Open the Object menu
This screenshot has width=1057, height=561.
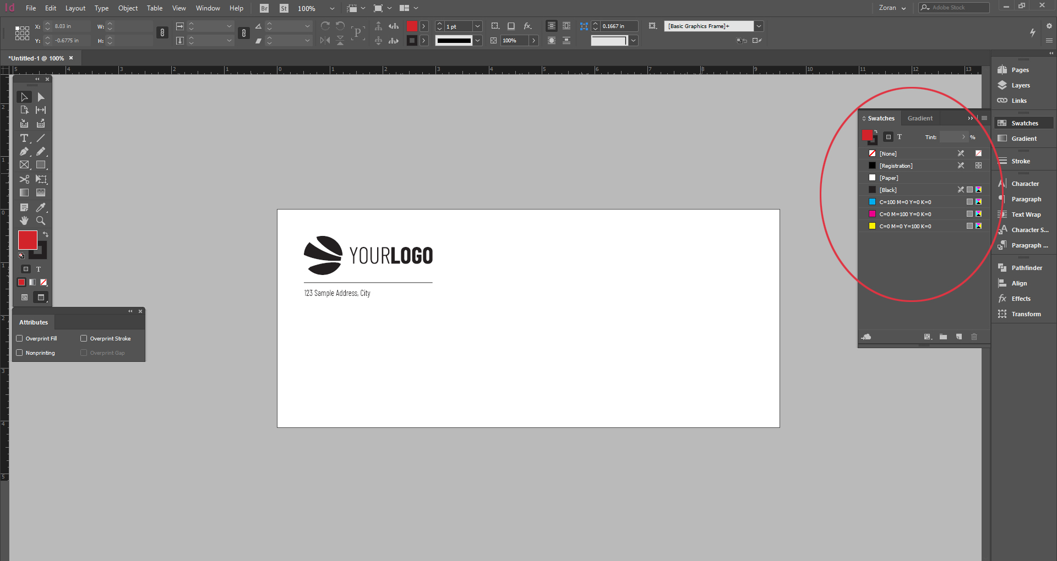click(x=128, y=8)
